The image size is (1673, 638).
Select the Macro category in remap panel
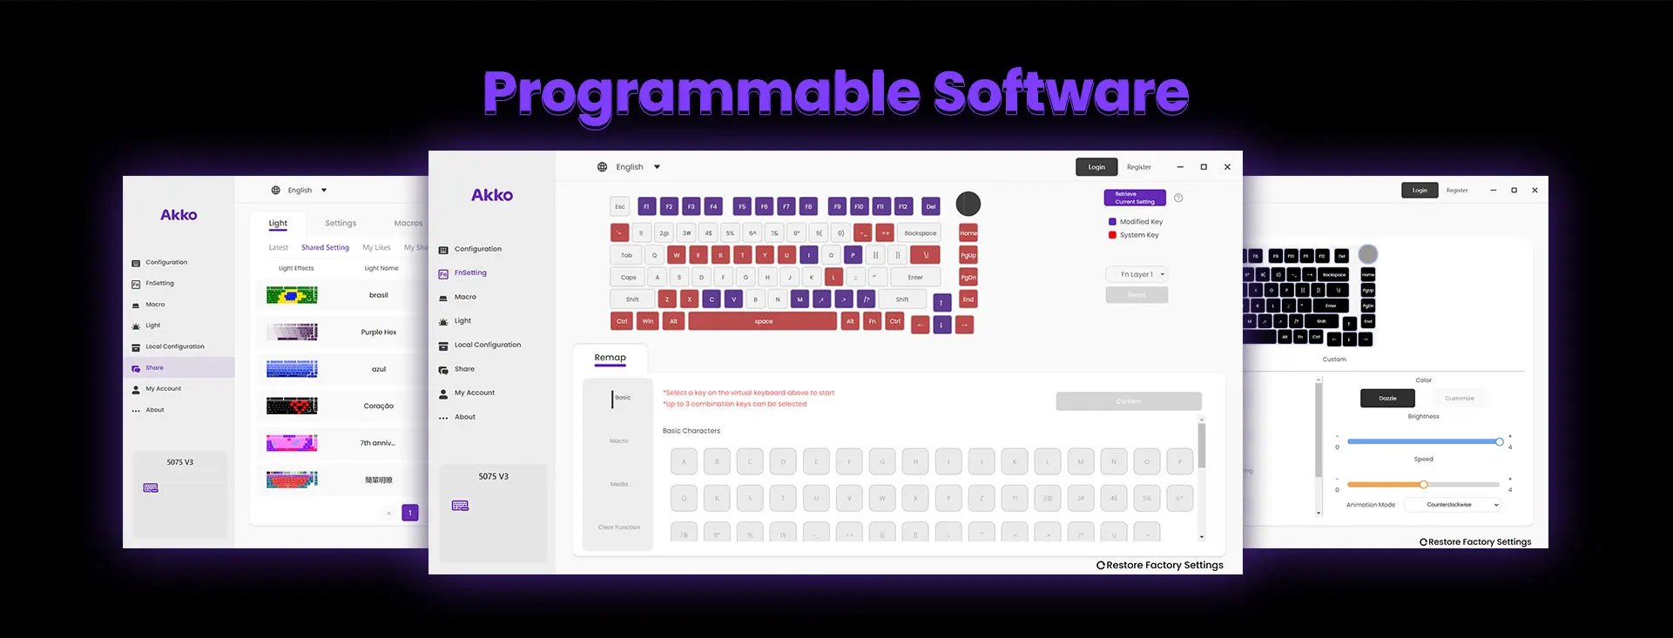(x=618, y=441)
